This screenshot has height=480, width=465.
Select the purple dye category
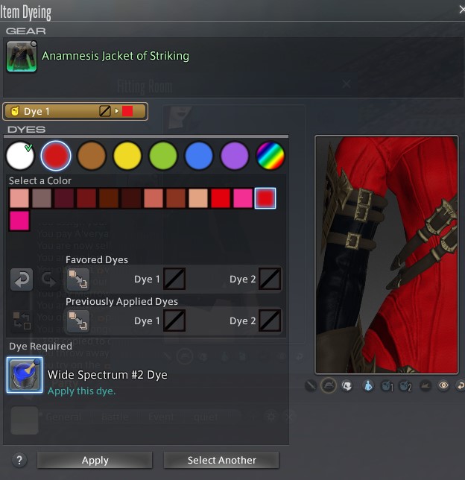tap(235, 156)
